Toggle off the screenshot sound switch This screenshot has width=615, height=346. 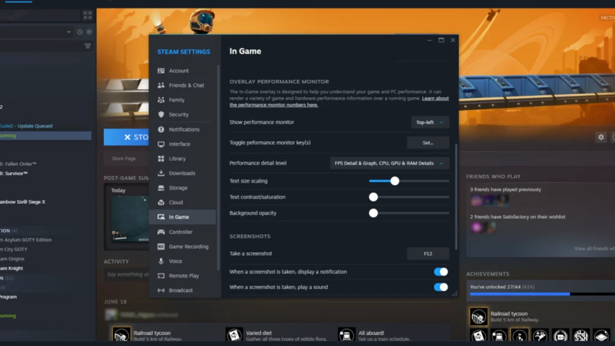pos(440,287)
